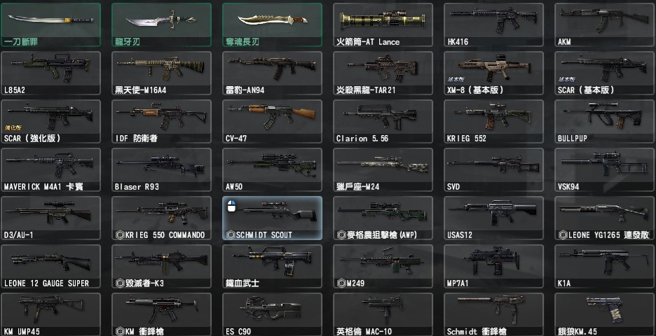Viewport: 656px width, 336px height.
Task: Pick the CV-47 rifle tile
Action: (x=273, y=122)
